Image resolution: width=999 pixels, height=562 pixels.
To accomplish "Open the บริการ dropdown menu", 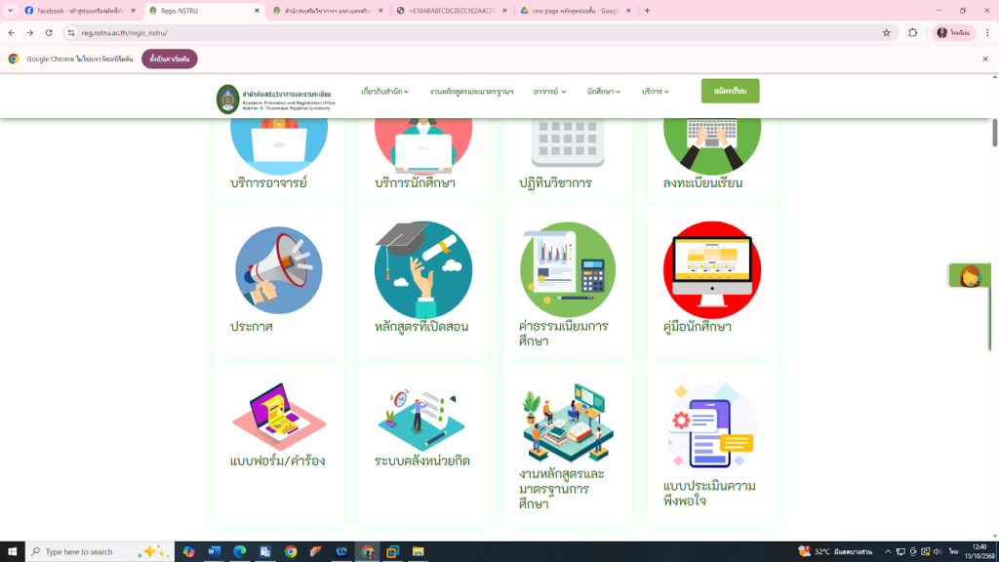I will coord(655,92).
